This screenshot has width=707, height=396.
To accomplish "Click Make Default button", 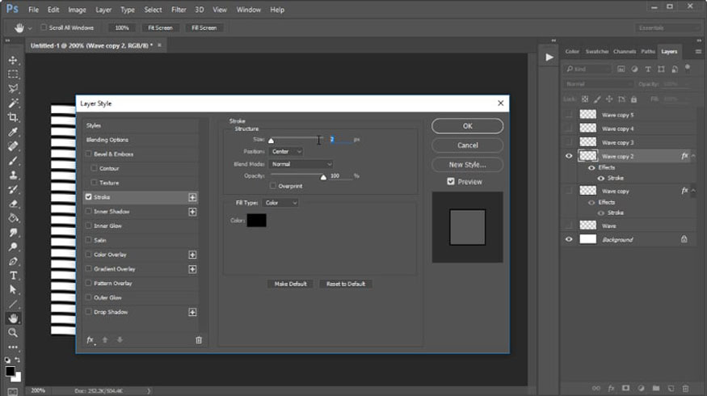I will pyautogui.click(x=290, y=284).
